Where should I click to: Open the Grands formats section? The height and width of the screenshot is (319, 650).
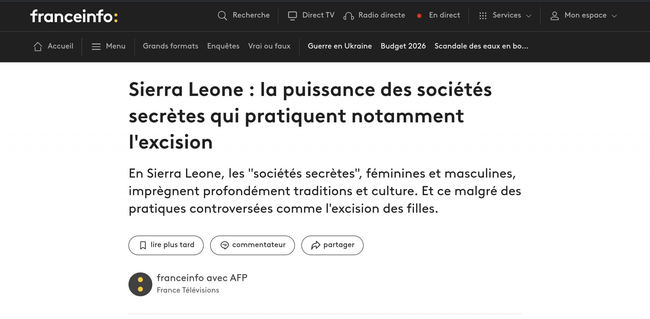pos(170,46)
